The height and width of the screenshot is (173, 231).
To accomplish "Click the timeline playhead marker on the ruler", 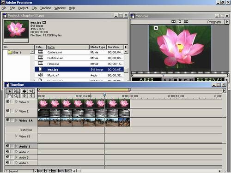I will (x=104, y=95).
